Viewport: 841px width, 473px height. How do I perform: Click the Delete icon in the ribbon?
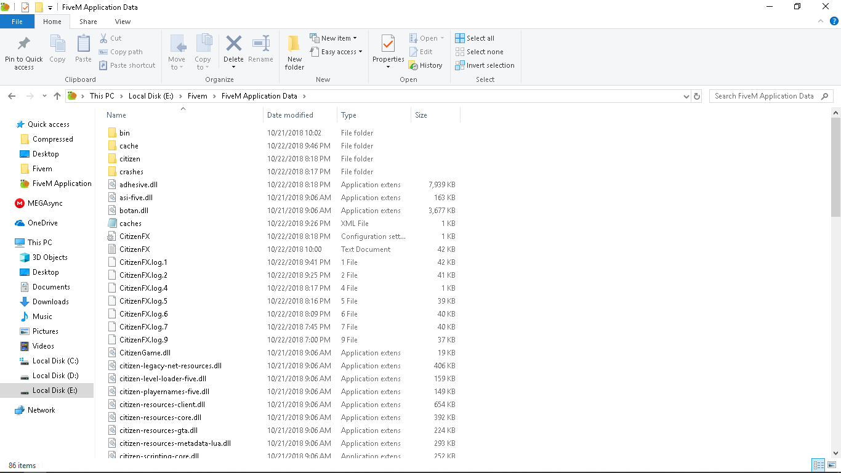coord(233,44)
